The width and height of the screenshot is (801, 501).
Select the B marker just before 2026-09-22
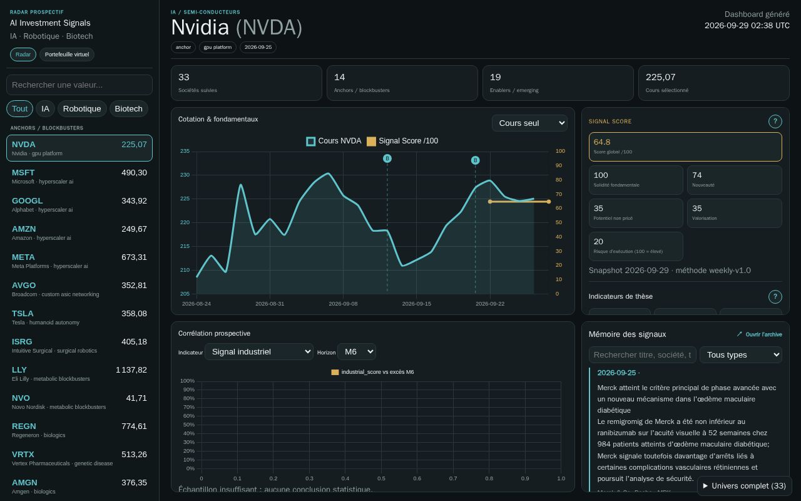click(x=475, y=161)
